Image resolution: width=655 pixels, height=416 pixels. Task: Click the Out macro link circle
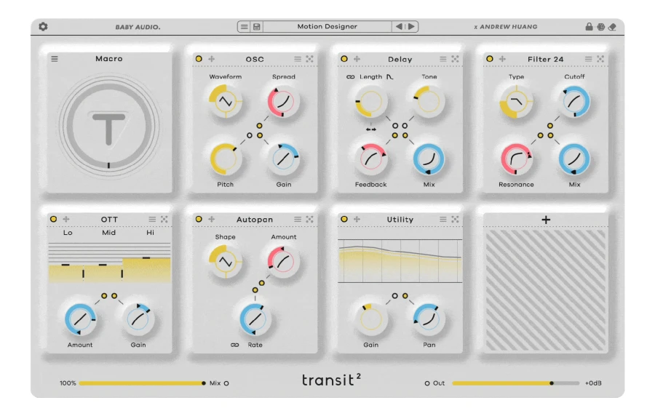pyautogui.click(x=427, y=383)
